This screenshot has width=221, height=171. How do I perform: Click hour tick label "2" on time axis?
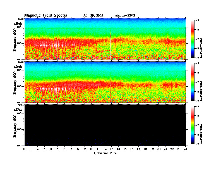click(x=38, y=149)
